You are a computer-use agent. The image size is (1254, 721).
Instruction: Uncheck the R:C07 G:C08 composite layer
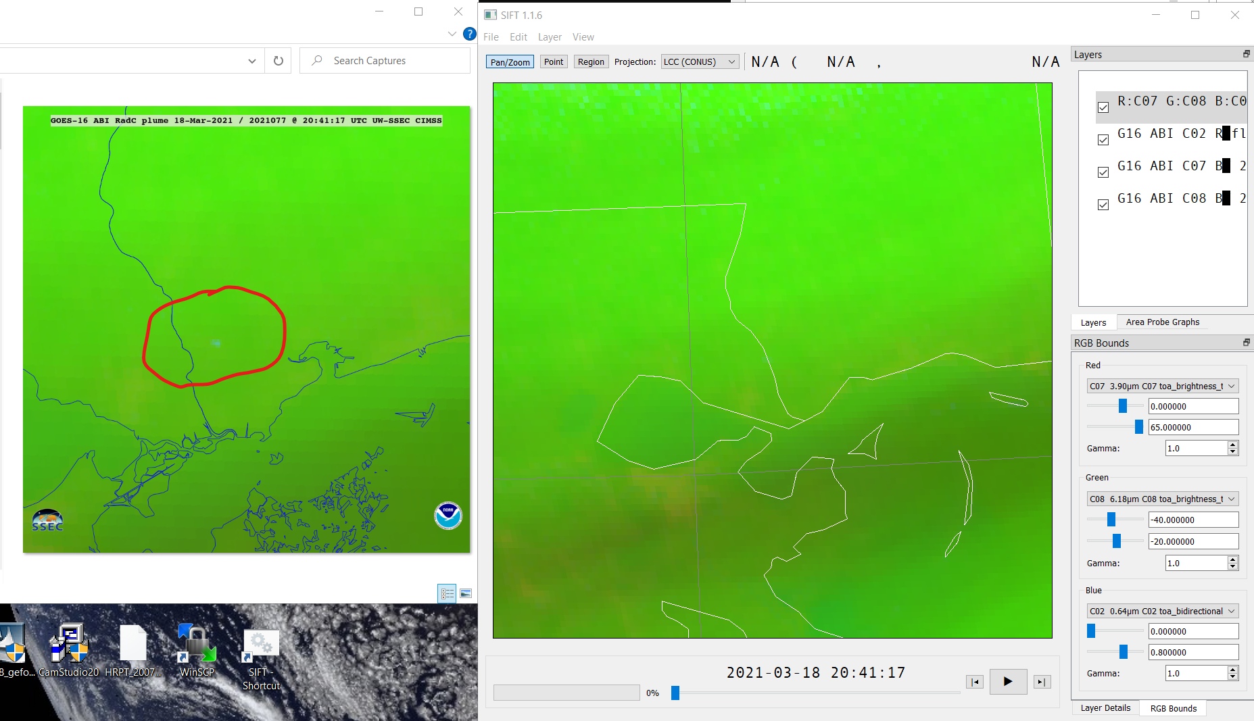[1103, 107]
